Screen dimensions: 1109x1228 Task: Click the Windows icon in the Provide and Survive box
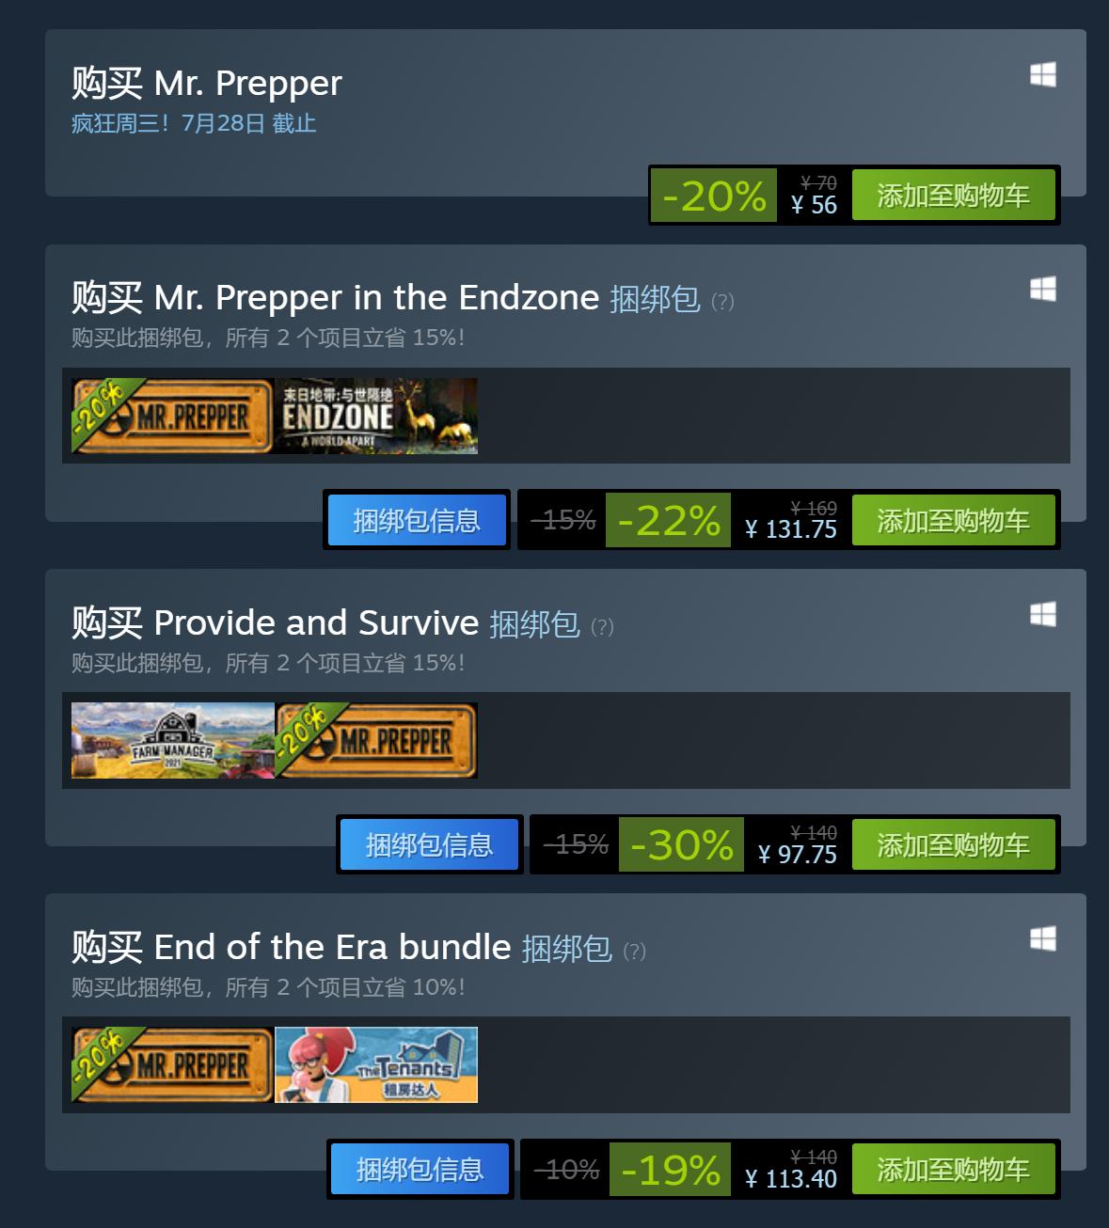tap(1043, 614)
